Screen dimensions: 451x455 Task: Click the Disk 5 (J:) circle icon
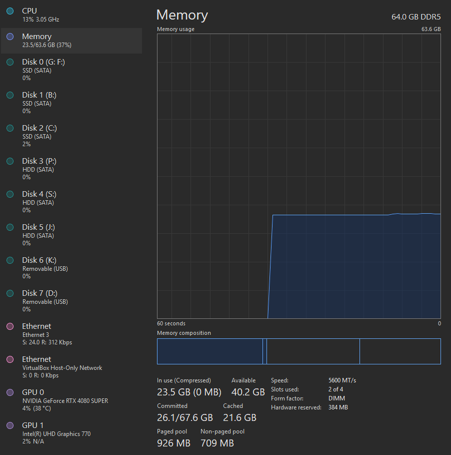[10, 227]
